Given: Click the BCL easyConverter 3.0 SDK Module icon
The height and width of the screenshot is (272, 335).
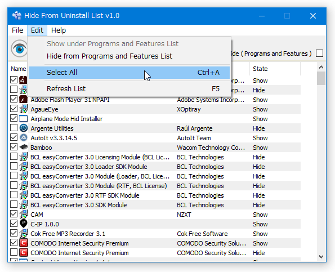Looking at the screenshot, I should click(x=24, y=204).
